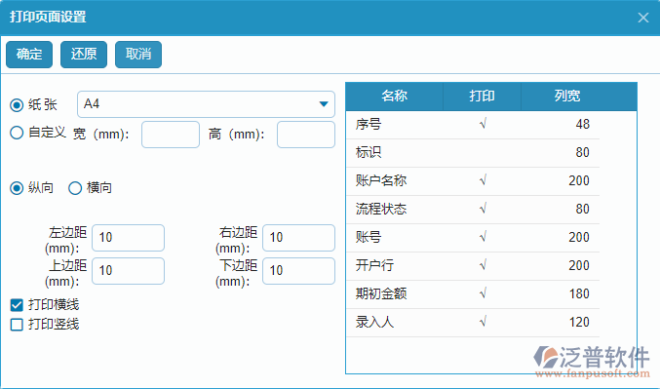Click the 上边距 top margin field
This screenshot has width=660, height=389.
pyautogui.click(x=128, y=271)
